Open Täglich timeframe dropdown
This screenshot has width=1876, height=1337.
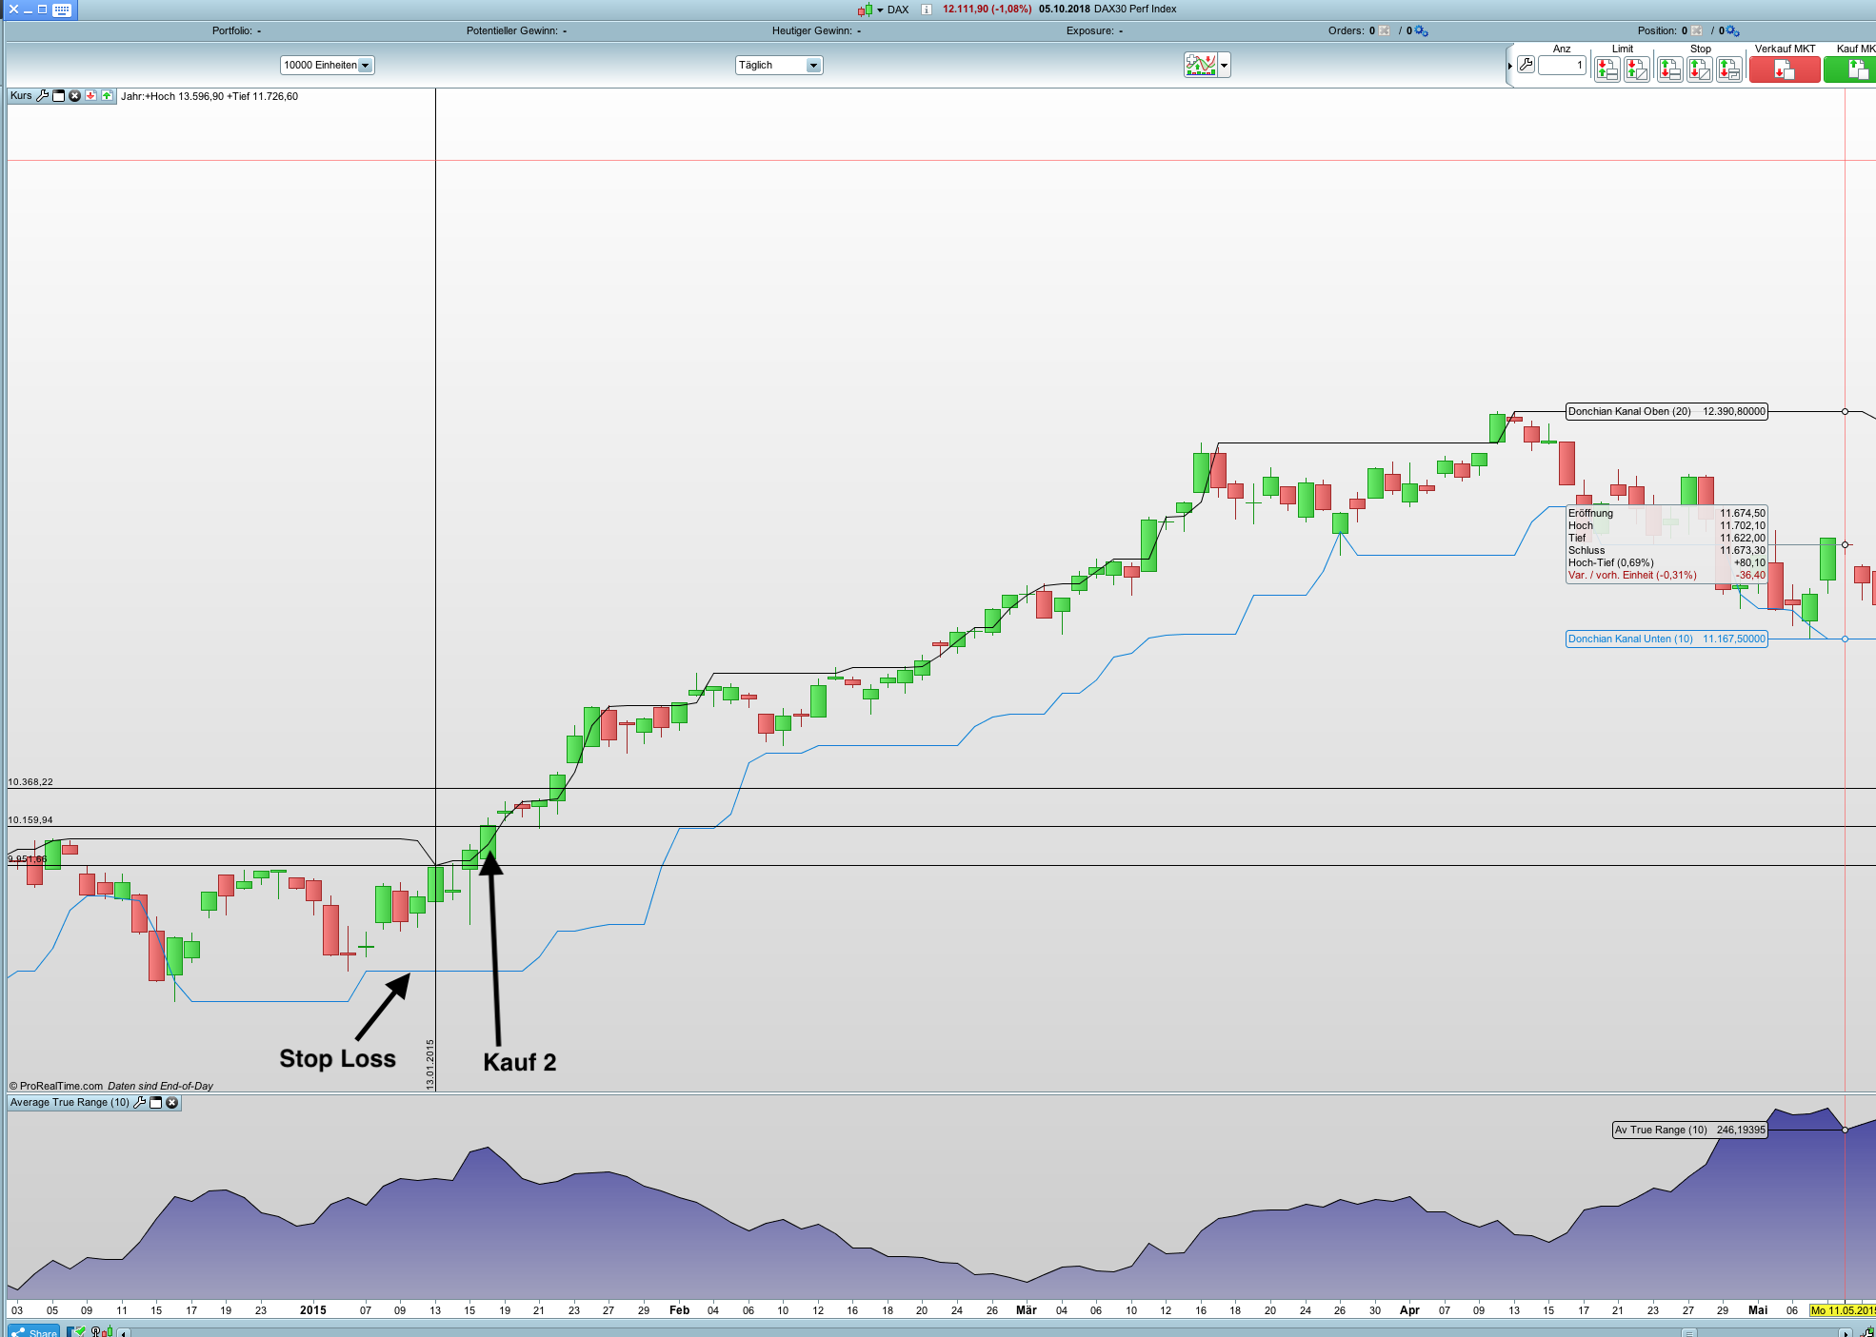pyautogui.click(x=813, y=66)
